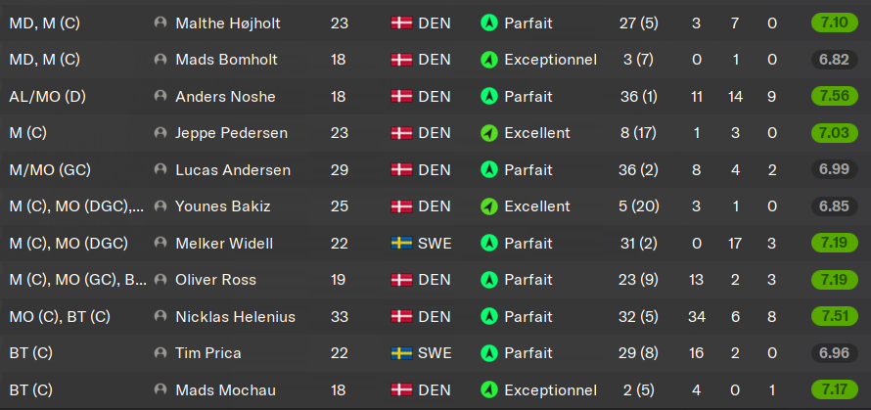Click the person icon beside Oliver Ross
The width and height of the screenshot is (871, 410).
click(160, 280)
